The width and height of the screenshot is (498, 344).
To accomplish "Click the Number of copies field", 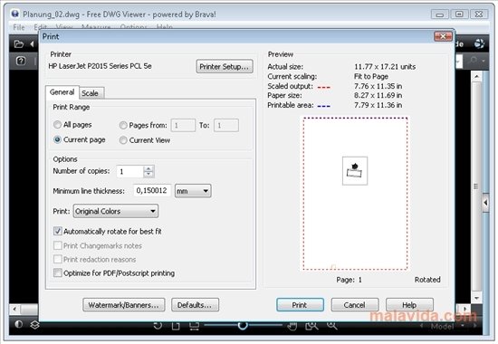I will point(129,171).
